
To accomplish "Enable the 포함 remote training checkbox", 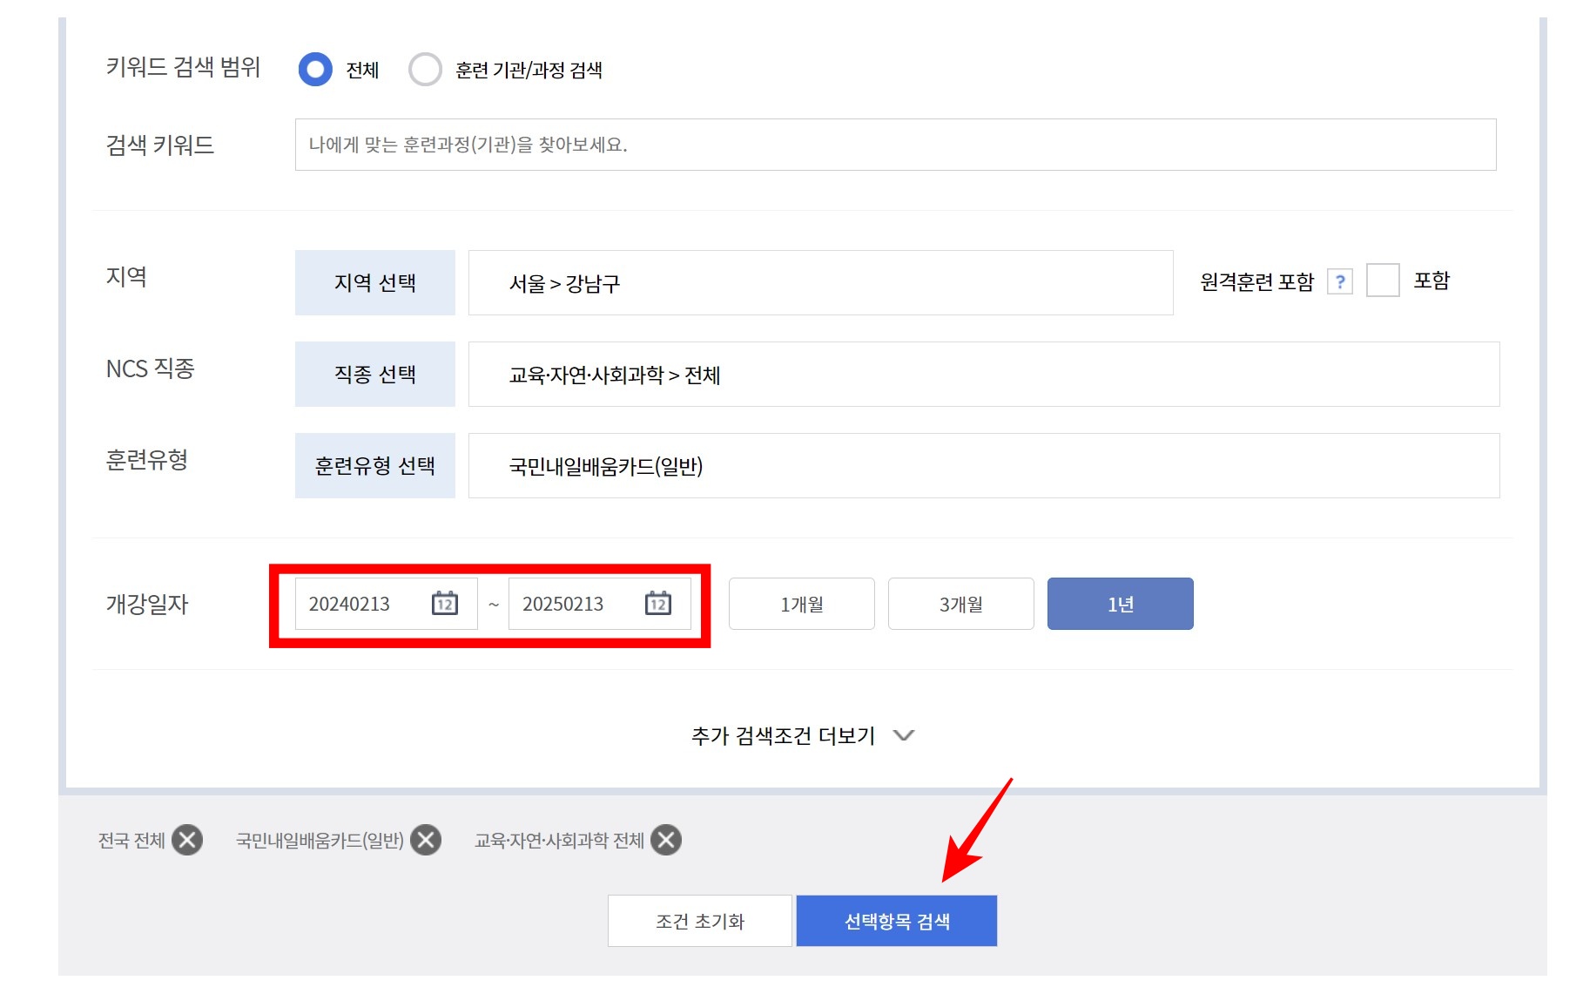I will tap(1384, 281).
